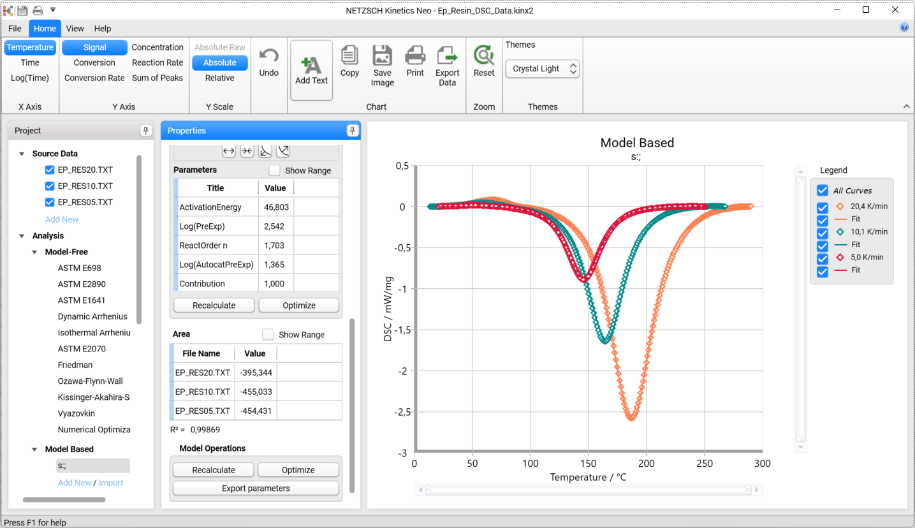
Task: Reset the chart zoom
Action: point(484,57)
